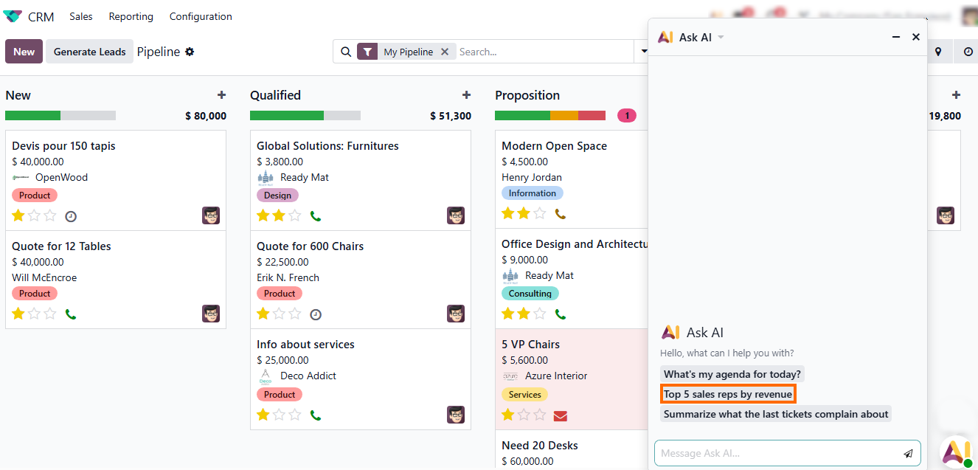The image size is (978, 470).
Task: Open the map view pin icon
Action: pos(938,52)
